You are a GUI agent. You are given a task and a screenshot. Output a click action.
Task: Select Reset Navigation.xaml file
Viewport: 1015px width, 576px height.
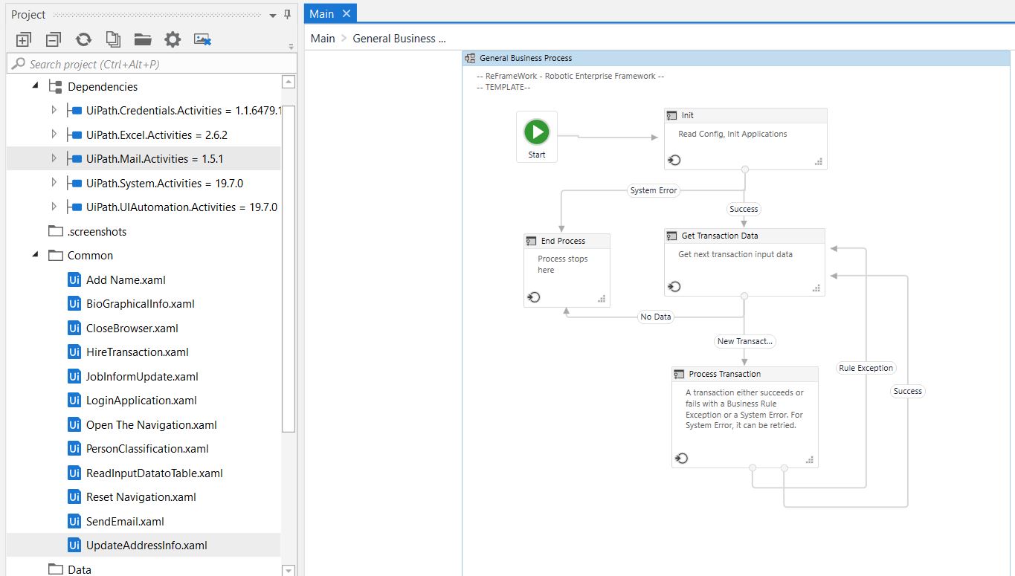click(141, 496)
